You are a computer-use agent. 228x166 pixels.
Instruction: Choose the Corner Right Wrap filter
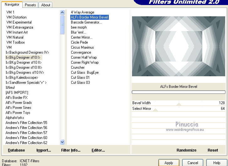[85, 62]
